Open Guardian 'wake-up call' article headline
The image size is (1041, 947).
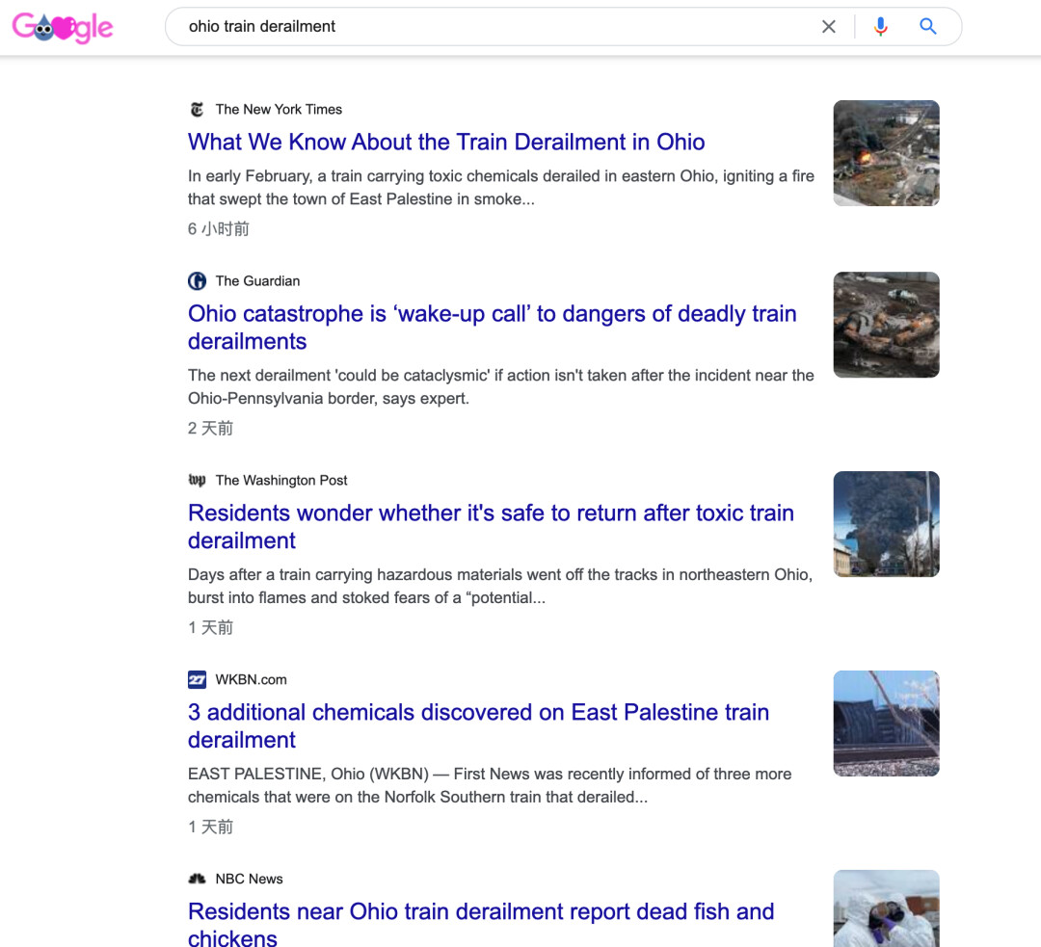click(492, 328)
